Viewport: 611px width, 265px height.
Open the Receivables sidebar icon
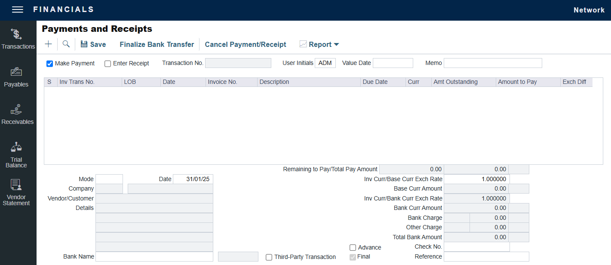coord(17,114)
